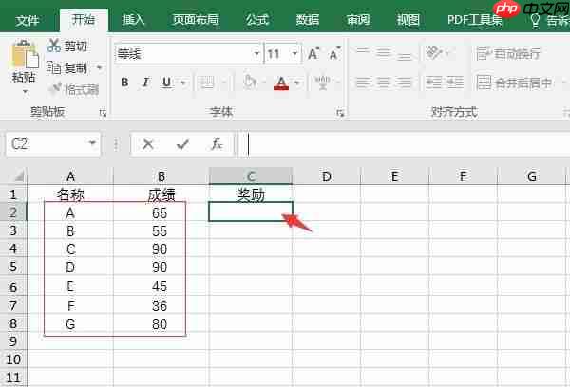Open the 文件 File tab

[28, 20]
